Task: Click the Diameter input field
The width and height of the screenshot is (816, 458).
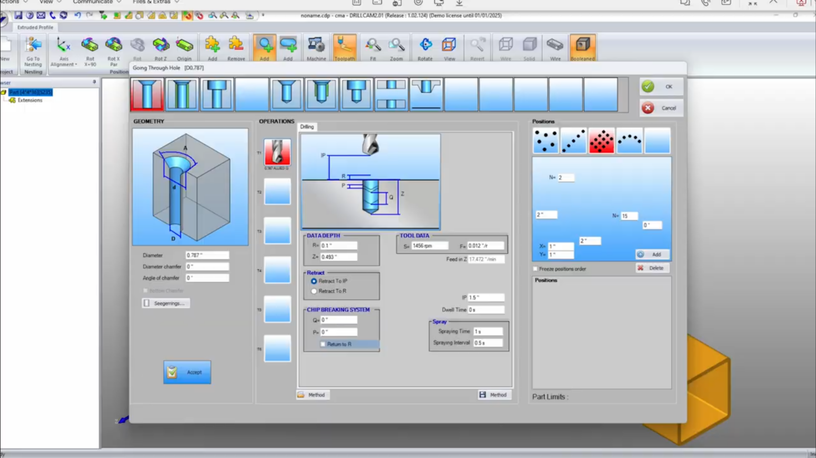Action: pyautogui.click(x=207, y=256)
